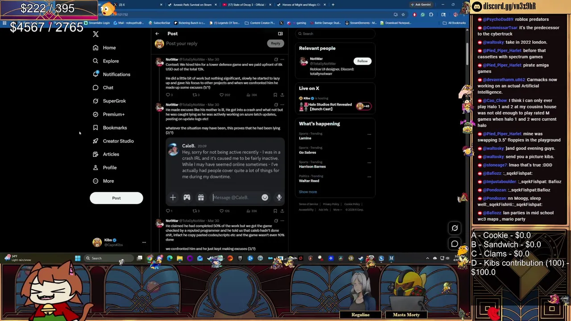Click the Windows taskbar Search box

click(x=108, y=258)
